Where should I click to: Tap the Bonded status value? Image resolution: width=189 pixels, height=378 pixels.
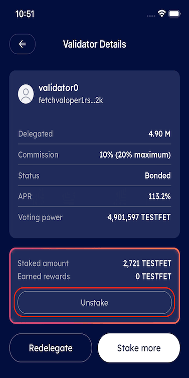(x=158, y=176)
